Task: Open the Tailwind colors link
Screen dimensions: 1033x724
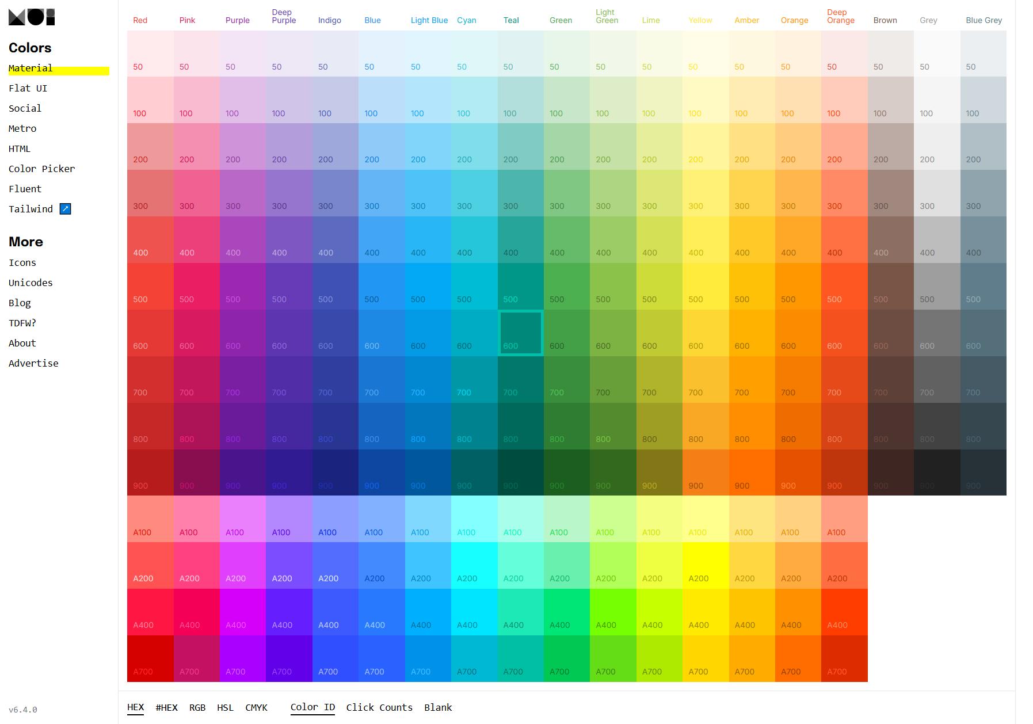Action: 31,209
